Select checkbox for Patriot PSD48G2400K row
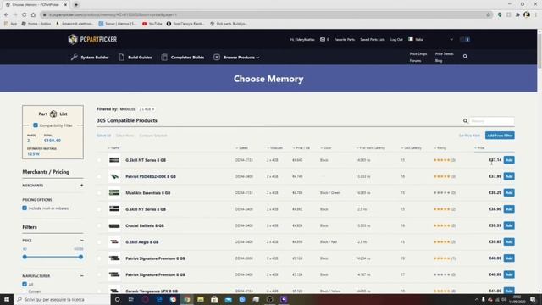542x305 pixels. 99,176
